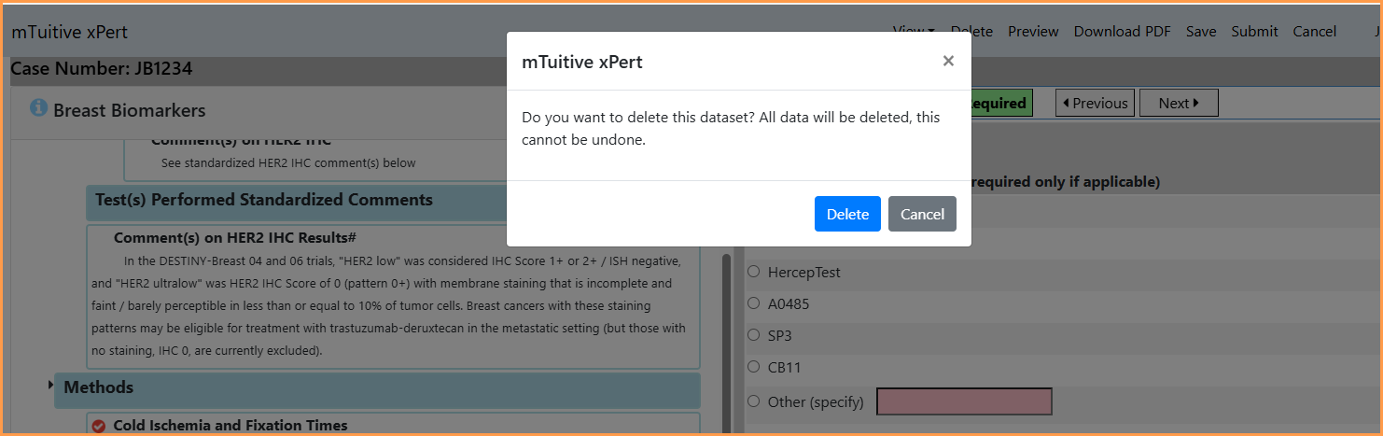Click the red check icon beside Cold Ischemia
Screen dimensions: 1383x436
coord(99,426)
